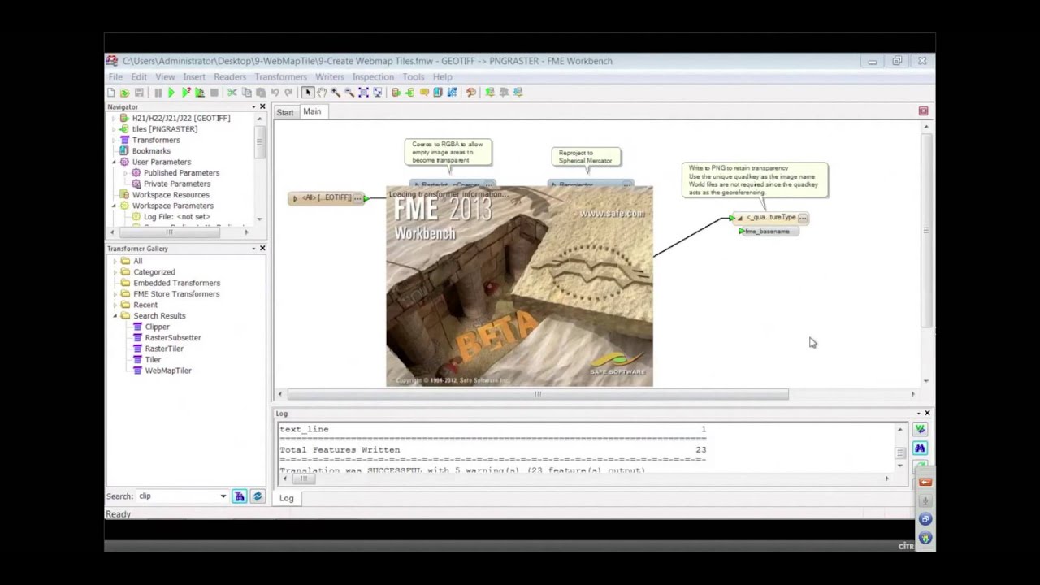1040x585 pixels.
Task: Click Prompt and Run icon
Action: (186, 93)
